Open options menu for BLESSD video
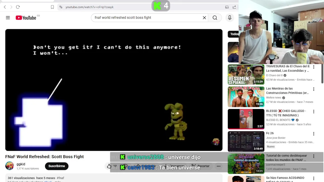 pos(314,111)
